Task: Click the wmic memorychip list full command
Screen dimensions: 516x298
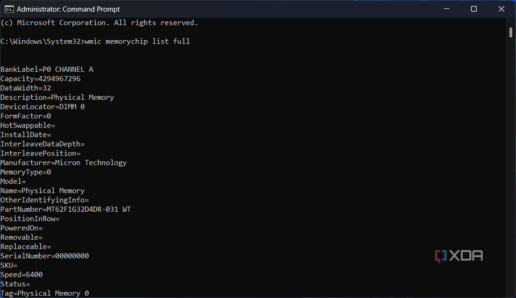Action: 137,41
